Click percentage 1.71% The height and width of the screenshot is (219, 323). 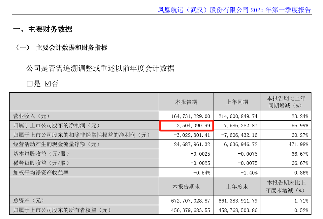(301, 201)
